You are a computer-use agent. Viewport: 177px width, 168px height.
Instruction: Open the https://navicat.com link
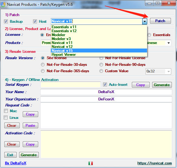tap(155, 163)
